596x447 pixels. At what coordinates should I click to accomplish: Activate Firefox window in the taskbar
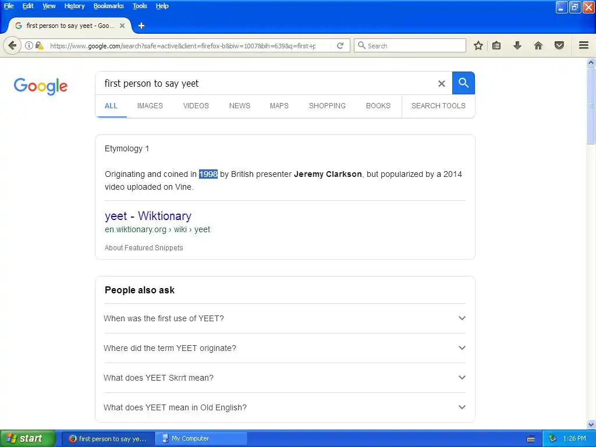[108, 438]
